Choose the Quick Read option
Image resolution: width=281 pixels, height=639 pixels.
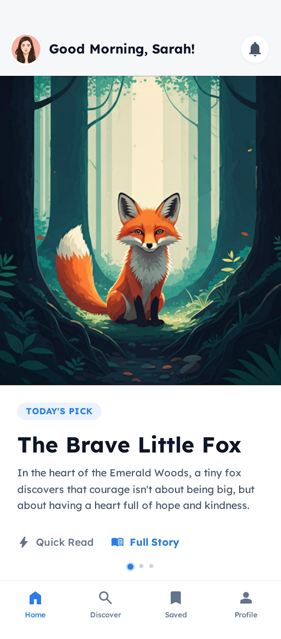tap(57, 542)
